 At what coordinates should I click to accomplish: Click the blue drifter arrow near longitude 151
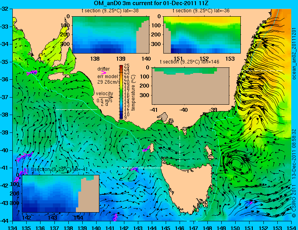coord(249,203)
